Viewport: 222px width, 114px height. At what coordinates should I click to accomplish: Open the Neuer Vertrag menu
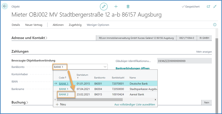tap(34, 25)
